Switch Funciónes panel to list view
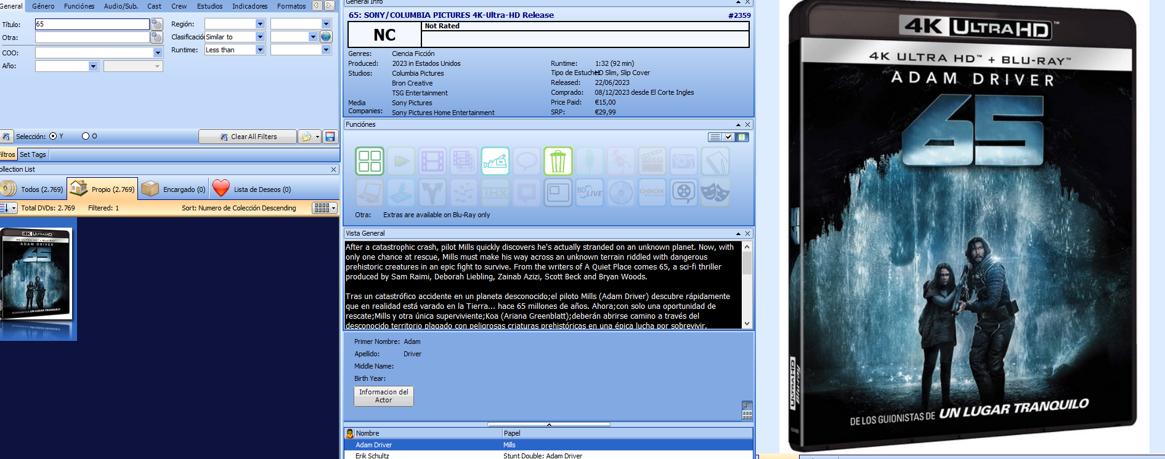 click(x=715, y=137)
